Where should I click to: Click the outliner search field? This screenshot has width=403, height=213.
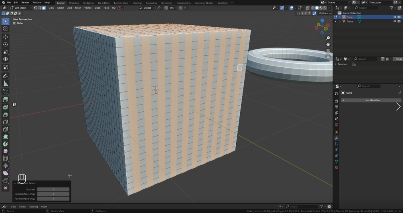(366, 8)
